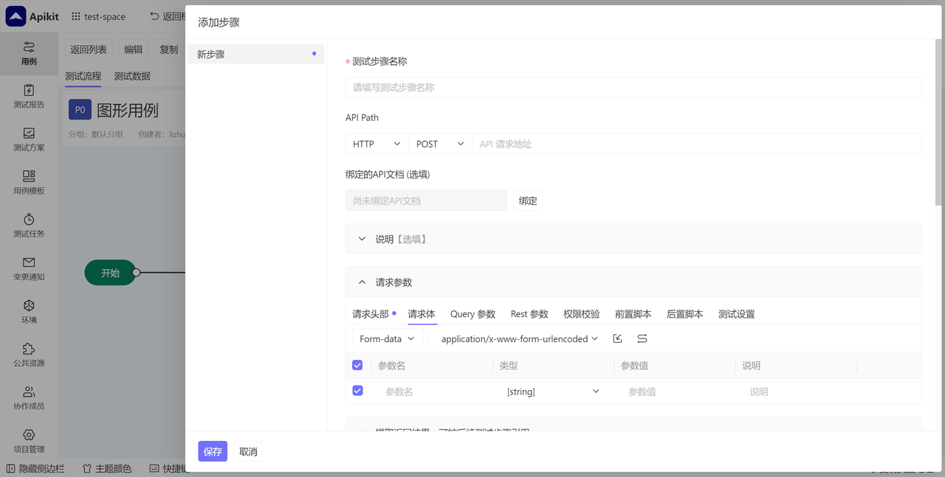This screenshot has height=477, width=945.
Task: Open 项目管理 in the sidebar
Action: point(29,442)
